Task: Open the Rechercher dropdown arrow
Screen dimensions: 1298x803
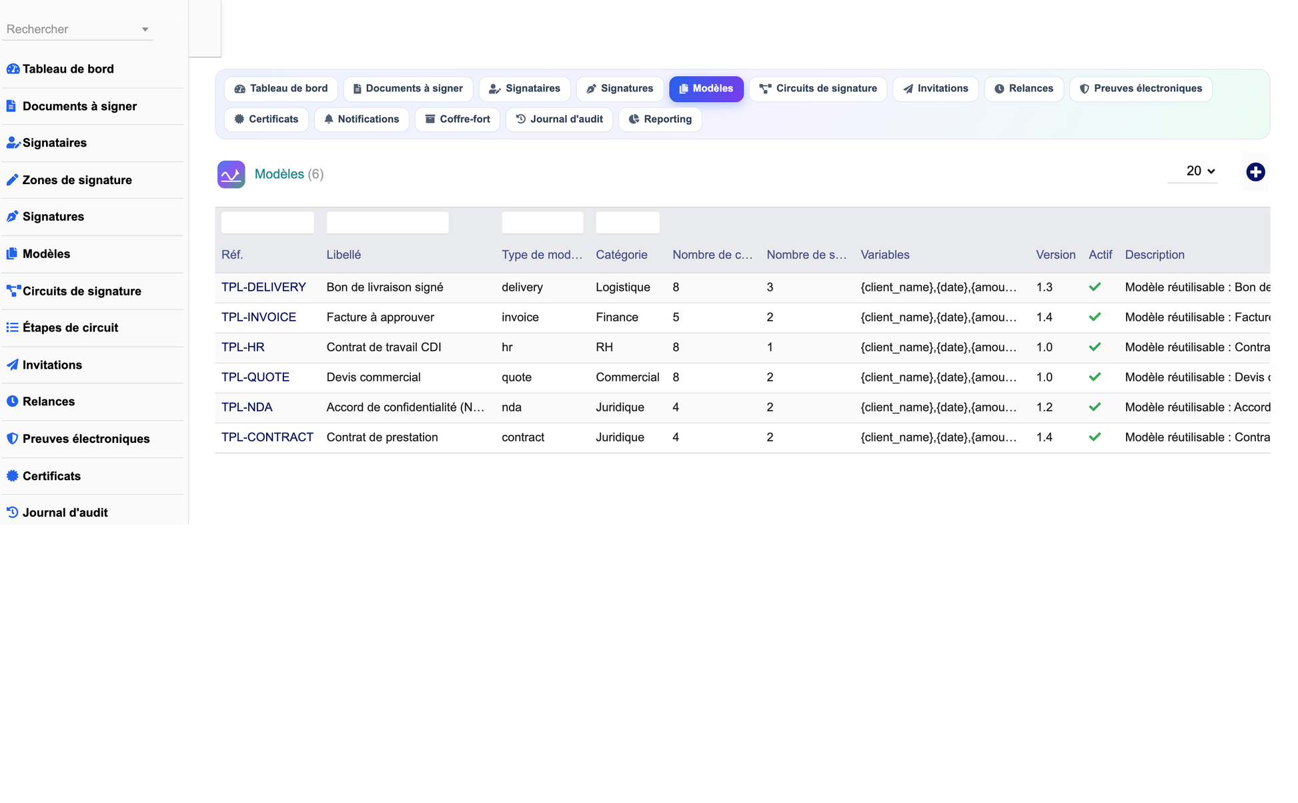Action: coord(145,29)
